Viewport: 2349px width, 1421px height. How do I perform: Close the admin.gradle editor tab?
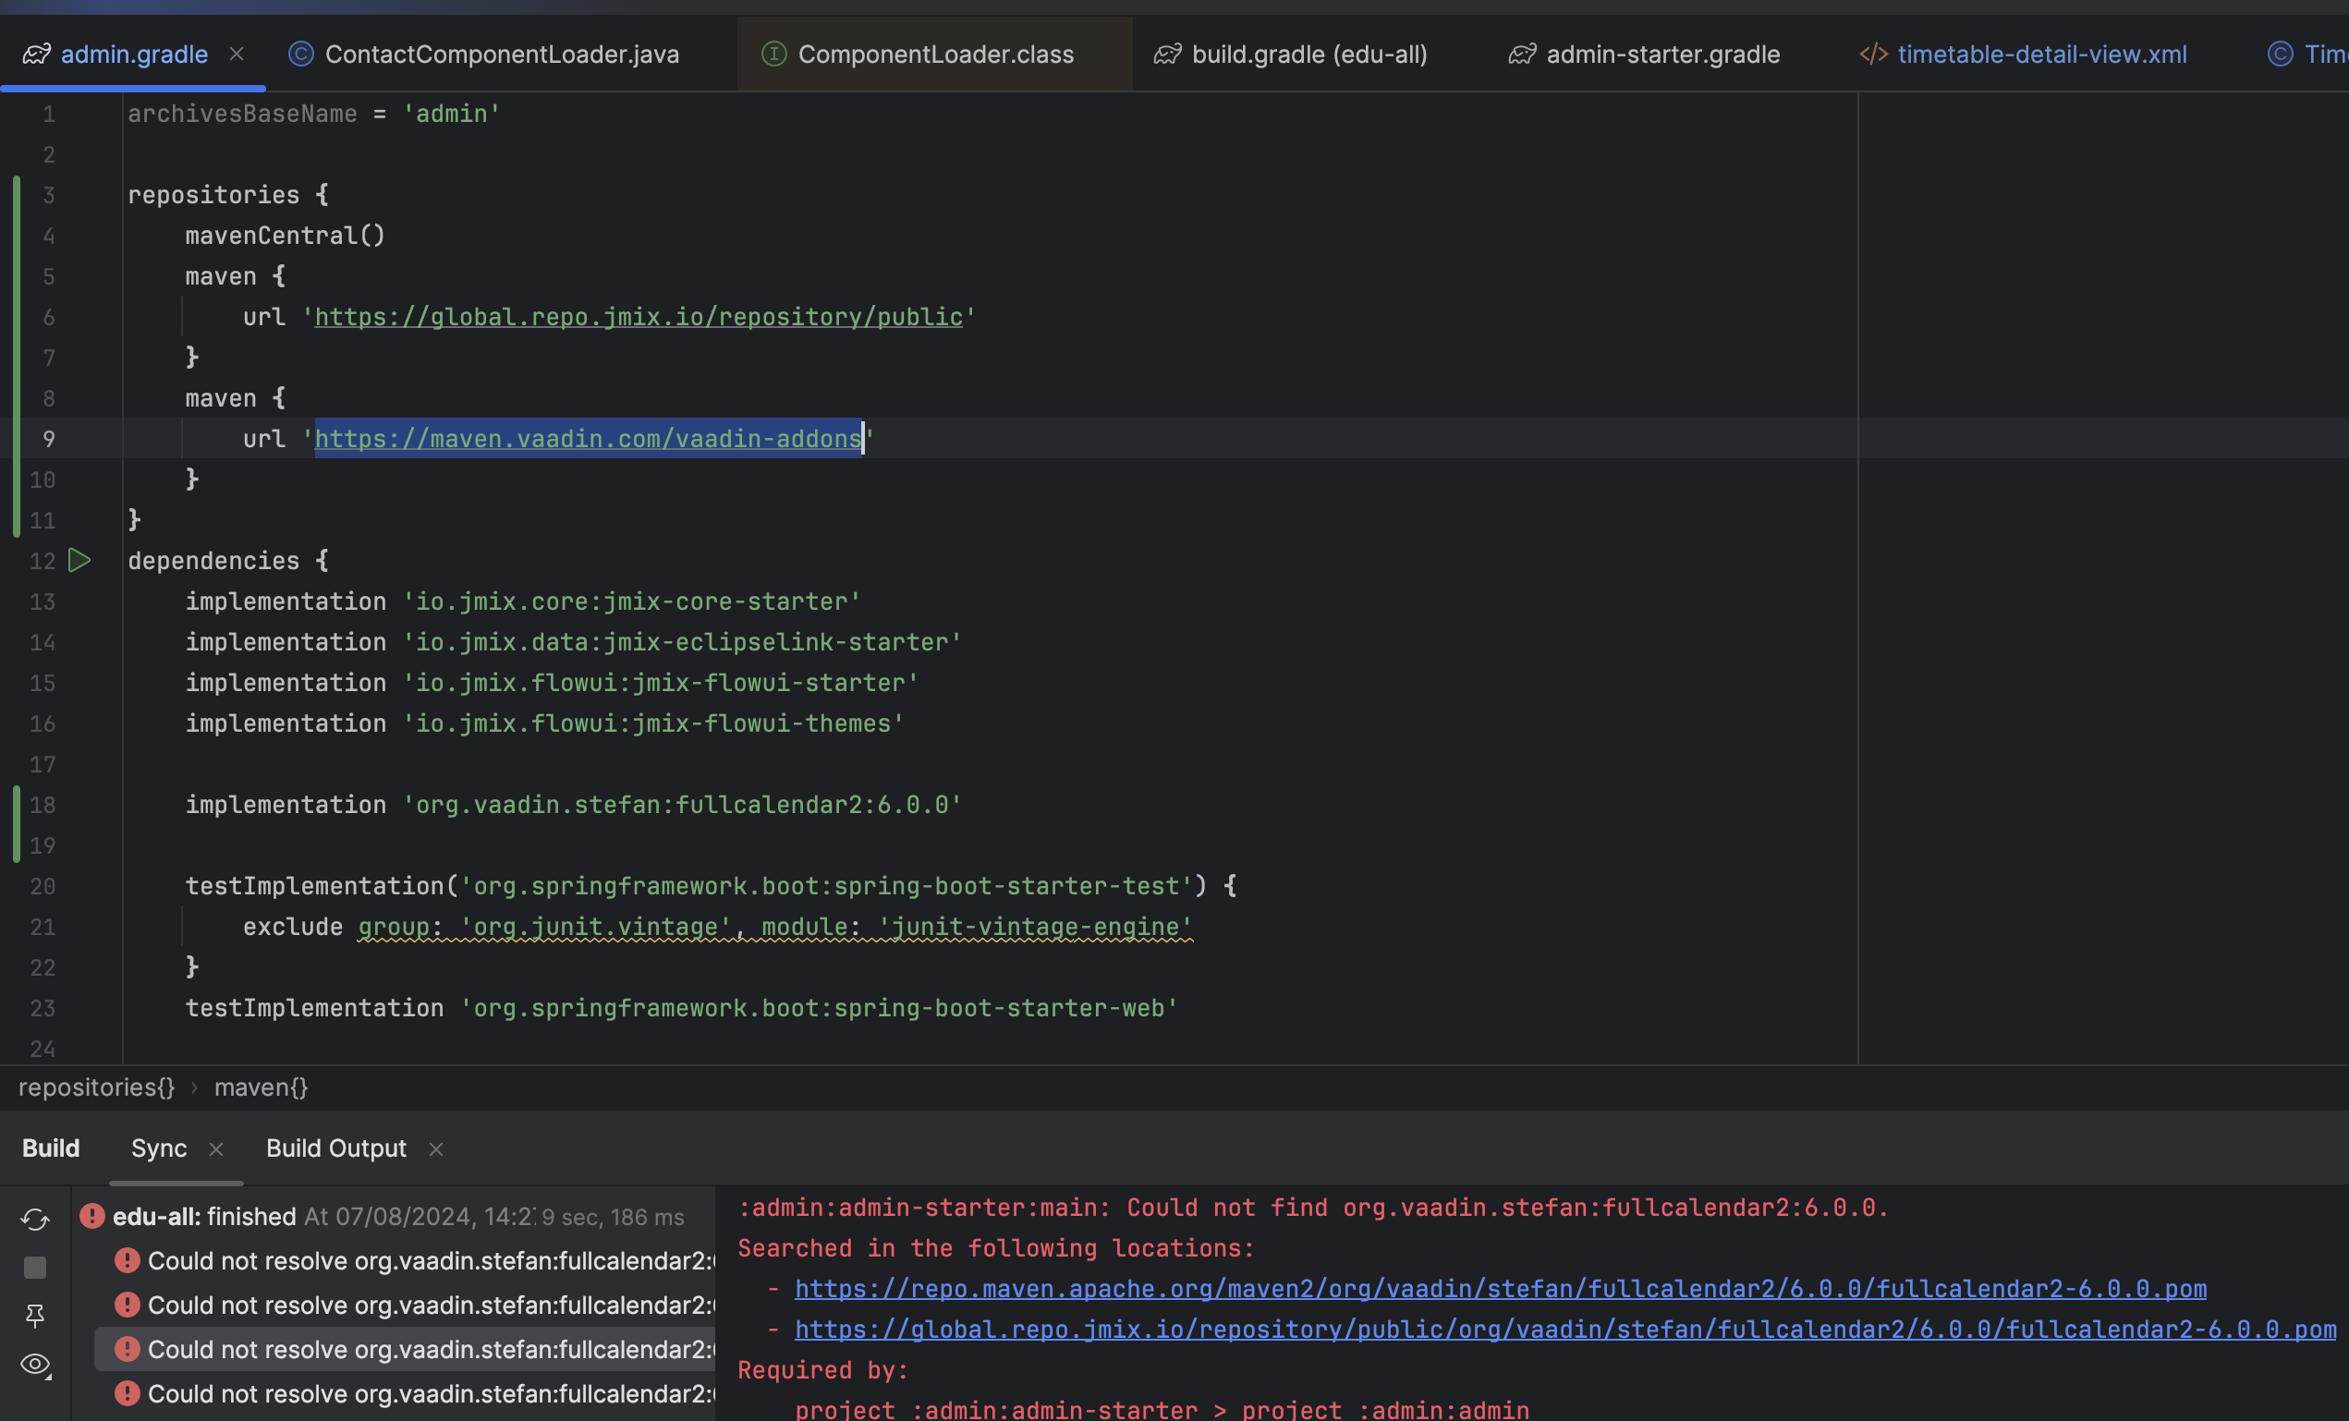[x=237, y=55]
